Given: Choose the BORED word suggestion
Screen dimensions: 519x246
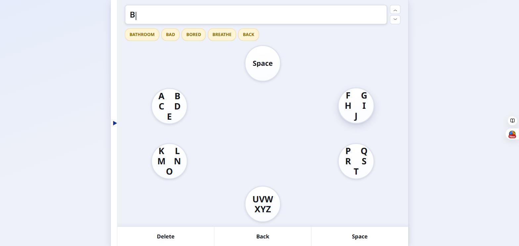Looking at the screenshot, I should (194, 34).
